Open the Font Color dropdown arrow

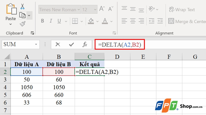pos(111,21)
